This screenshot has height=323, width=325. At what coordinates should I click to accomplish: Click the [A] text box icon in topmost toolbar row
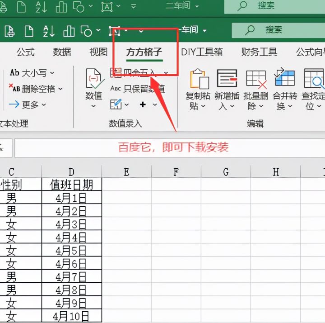click(x=107, y=7)
